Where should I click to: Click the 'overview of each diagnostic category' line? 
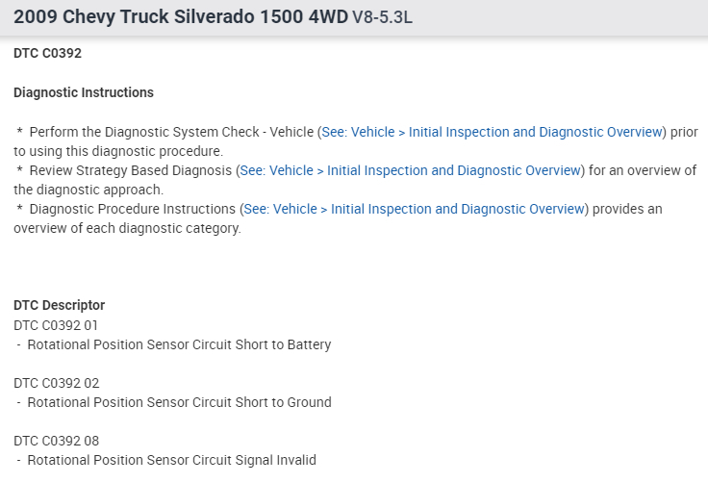click(127, 228)
